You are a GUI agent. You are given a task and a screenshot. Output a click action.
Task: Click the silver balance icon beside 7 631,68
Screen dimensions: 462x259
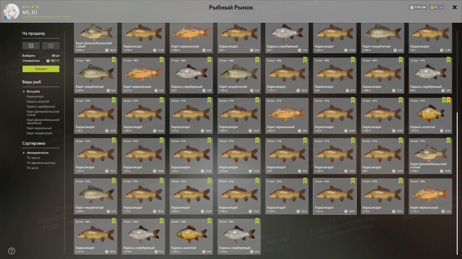(x=412, y=7)
